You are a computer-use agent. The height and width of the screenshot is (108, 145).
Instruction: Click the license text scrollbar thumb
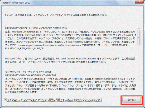point(139,37)
